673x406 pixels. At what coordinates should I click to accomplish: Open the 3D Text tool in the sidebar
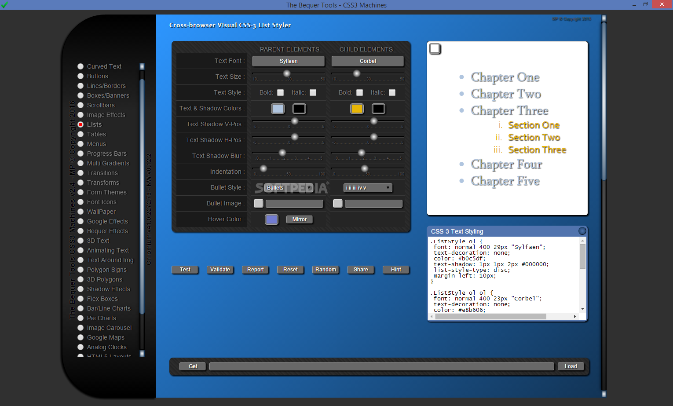pos(98,241)
